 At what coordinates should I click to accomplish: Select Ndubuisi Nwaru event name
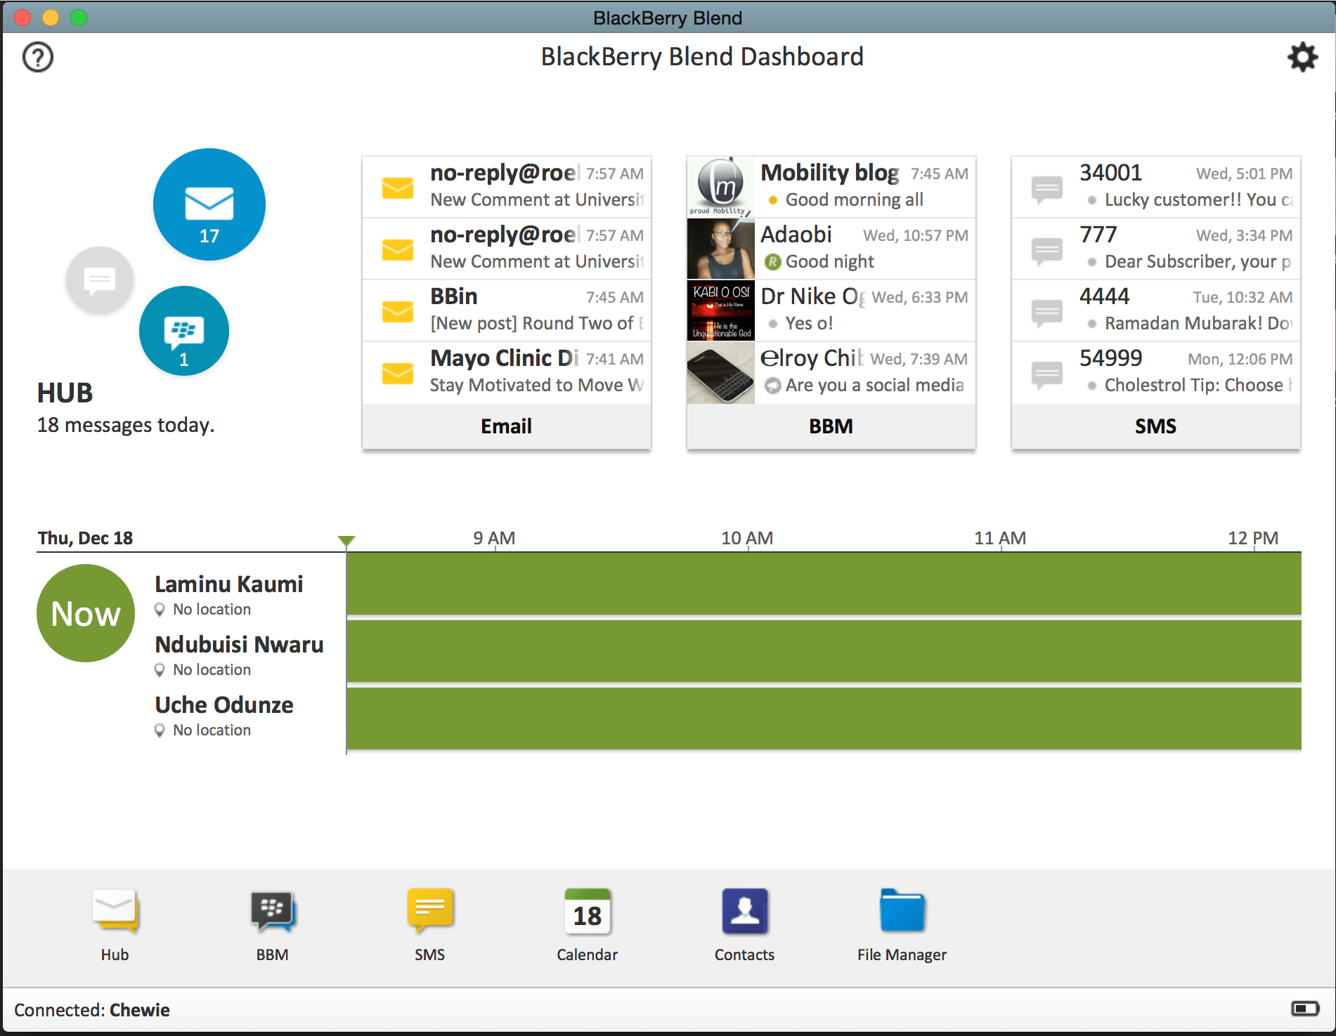pyautogui.click(x=239, y=645)
